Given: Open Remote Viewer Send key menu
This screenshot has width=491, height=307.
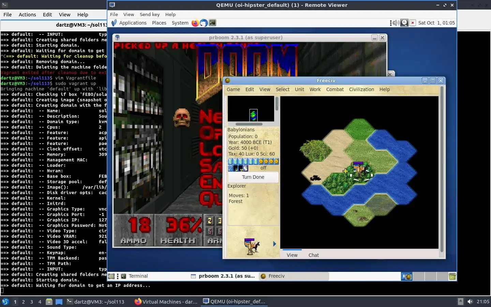Looking at the screenshot, I should point(150,14).
